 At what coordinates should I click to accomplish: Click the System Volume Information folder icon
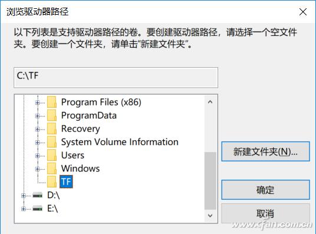52,142
